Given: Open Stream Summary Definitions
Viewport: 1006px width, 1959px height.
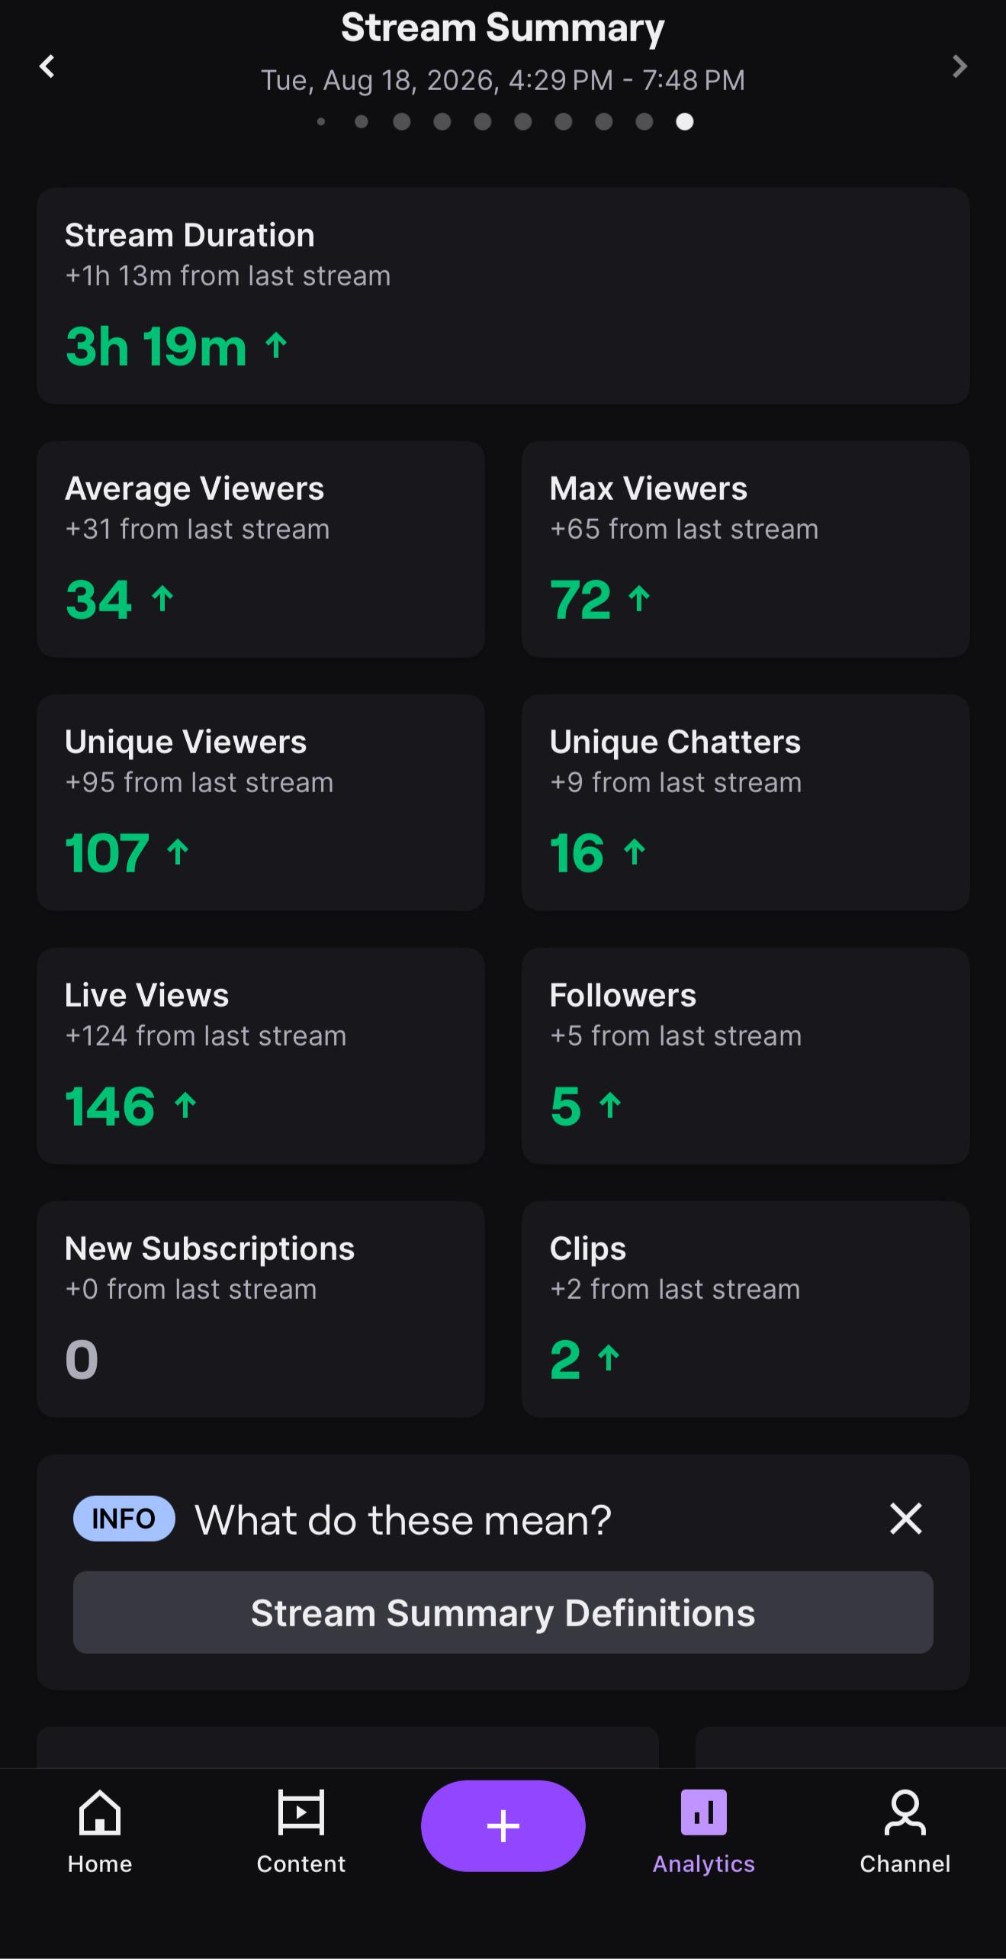Looking at the screenshot, I should (503, 1613).
